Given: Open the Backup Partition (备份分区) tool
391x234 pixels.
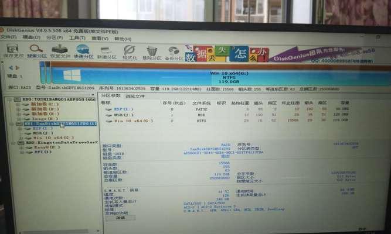Looking at the screenshot, I should (174, 51).
